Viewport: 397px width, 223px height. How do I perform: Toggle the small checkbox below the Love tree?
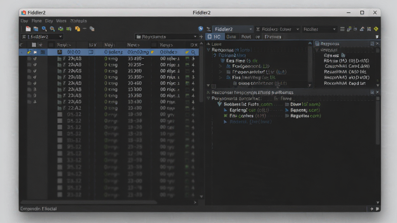click(x=214, y=86)
